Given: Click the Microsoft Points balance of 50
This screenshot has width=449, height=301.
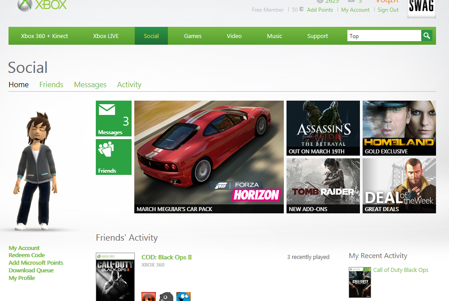Looking at the screenshot, I should pyautogui.click(x=298, y=10).
